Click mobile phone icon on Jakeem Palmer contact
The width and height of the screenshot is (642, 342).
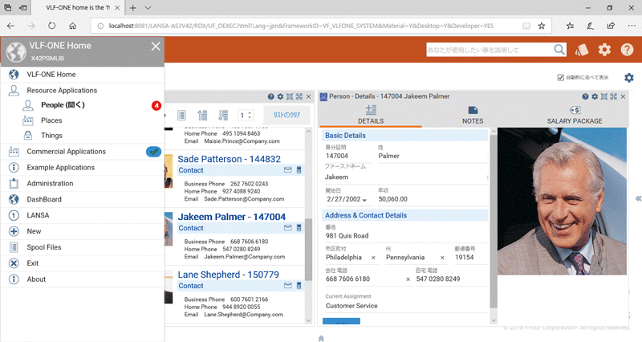tap(299, 228)
